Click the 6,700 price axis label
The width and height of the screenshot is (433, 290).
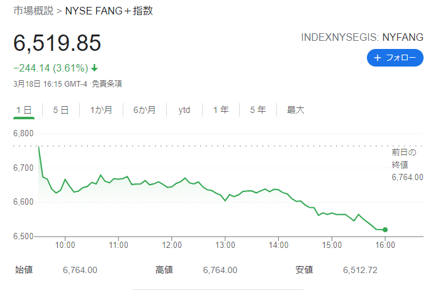pyautogui.click(x=23, y=168)
